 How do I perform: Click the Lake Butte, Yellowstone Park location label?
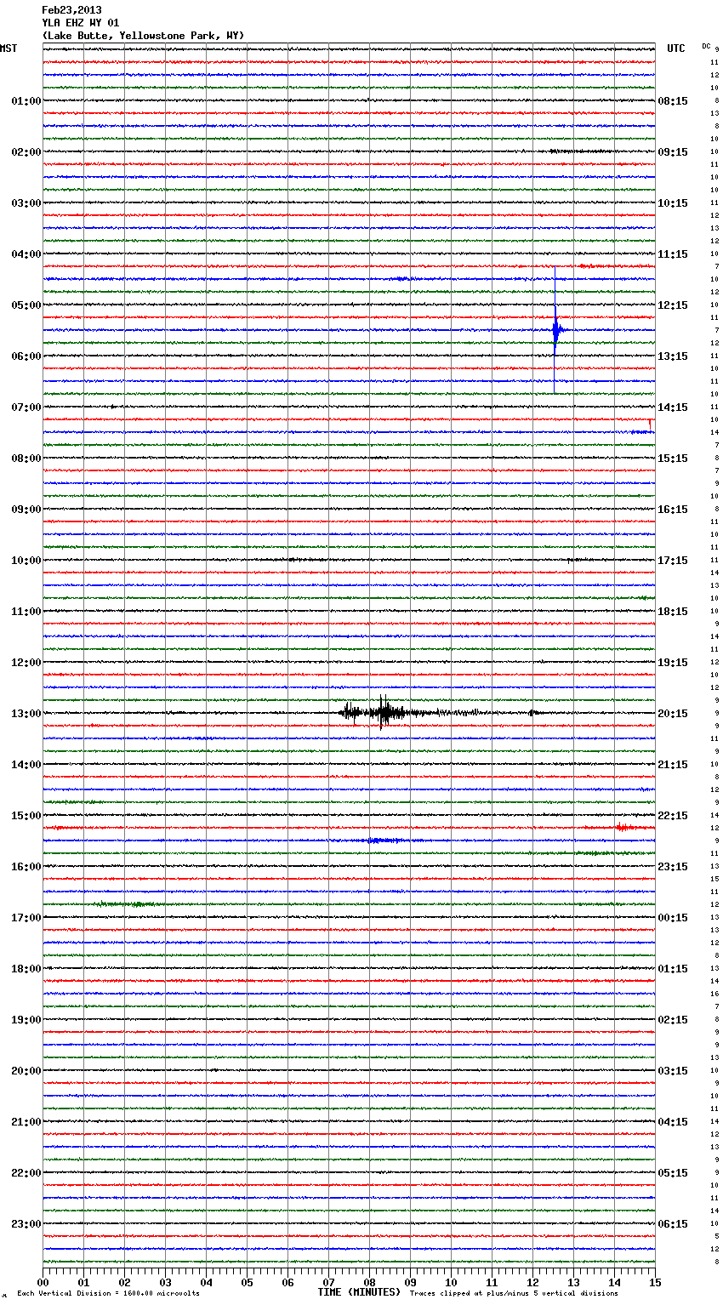143,36
